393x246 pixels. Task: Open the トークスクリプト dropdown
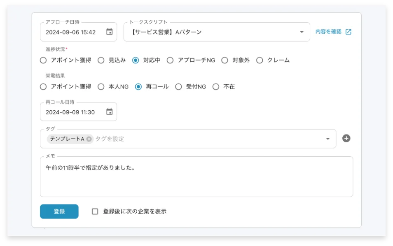[x=217, y=32]
